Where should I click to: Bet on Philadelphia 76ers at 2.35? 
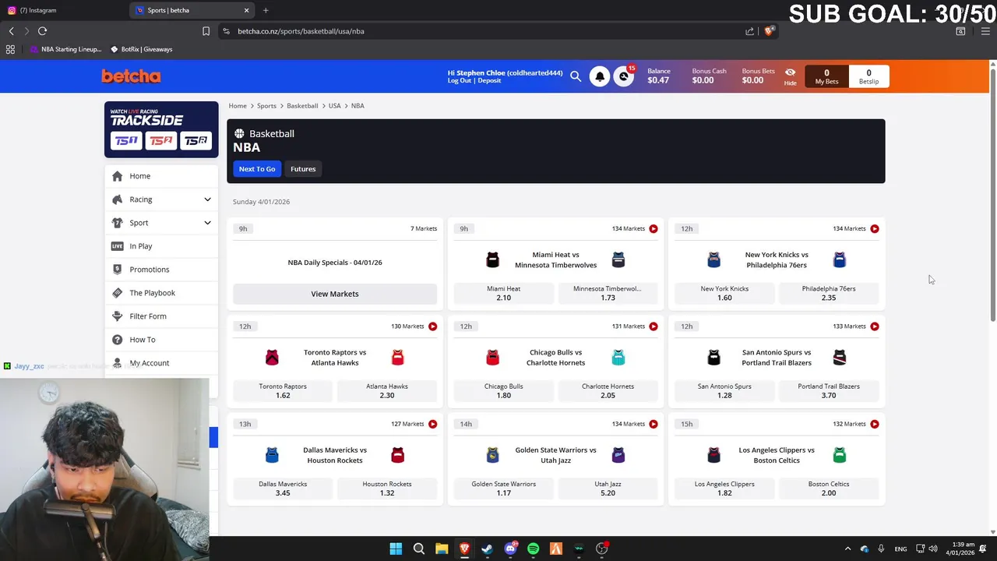[x=829, y=293]
